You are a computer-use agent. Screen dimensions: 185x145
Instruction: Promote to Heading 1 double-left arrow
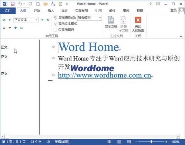point(4,20)
